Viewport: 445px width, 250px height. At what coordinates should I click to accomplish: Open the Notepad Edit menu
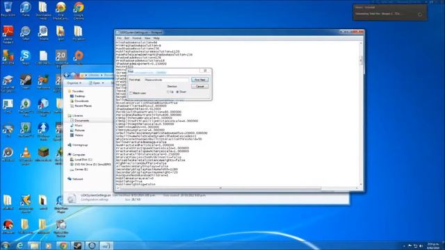click(x=127, y=38)
